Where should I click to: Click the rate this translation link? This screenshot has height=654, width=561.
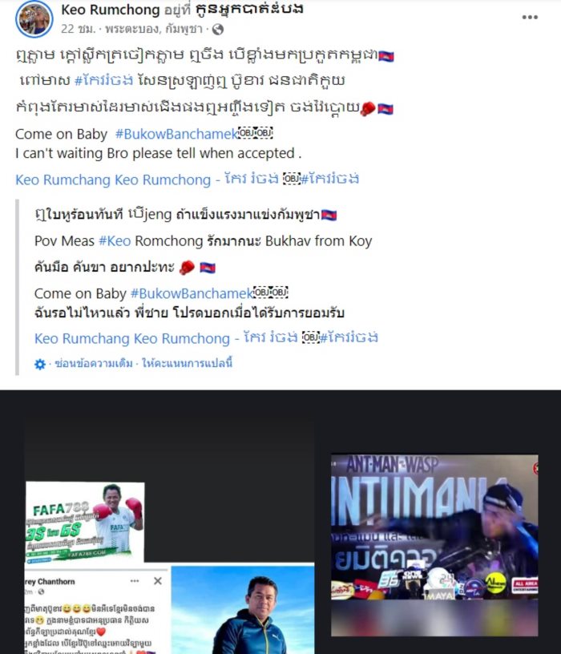tap(188, 363)
